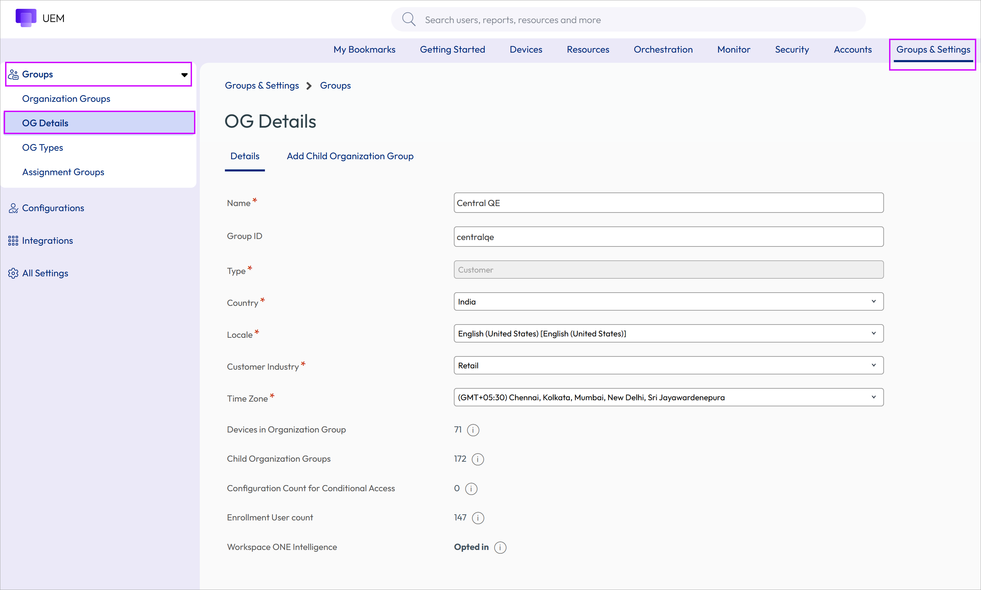Screen dimensions: 981x590
Task: Click the global search input box
Action: (628, 19)
